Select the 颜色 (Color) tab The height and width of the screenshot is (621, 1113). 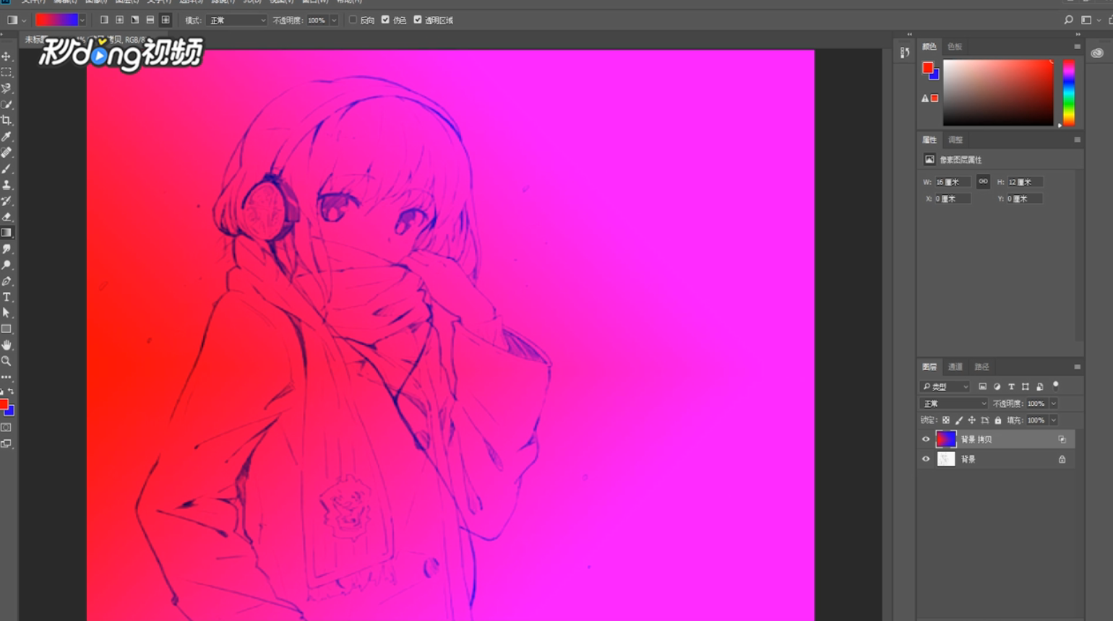tap(929, 47)
